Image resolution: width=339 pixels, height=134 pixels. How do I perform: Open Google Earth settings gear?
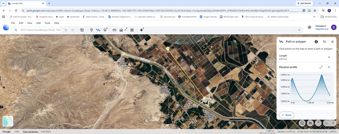click(309, 27)
